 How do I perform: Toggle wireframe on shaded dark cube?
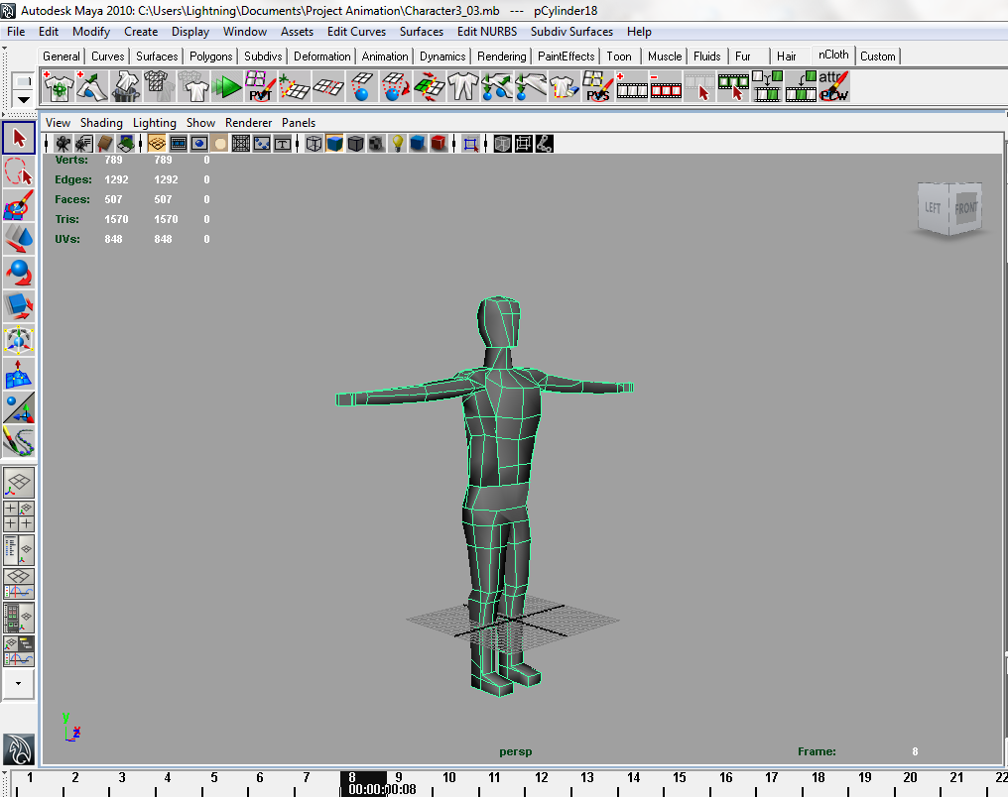tap(355, 143)
